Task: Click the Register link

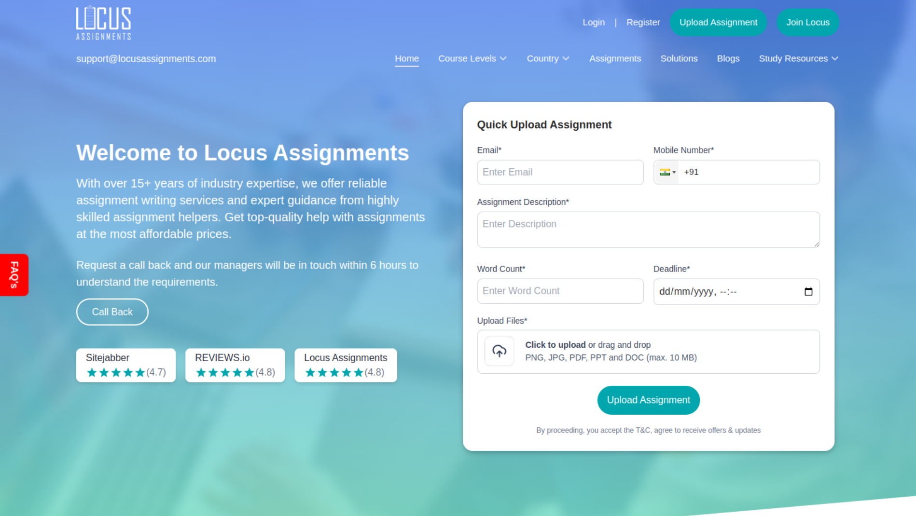Action: click(x=643, y=22)
